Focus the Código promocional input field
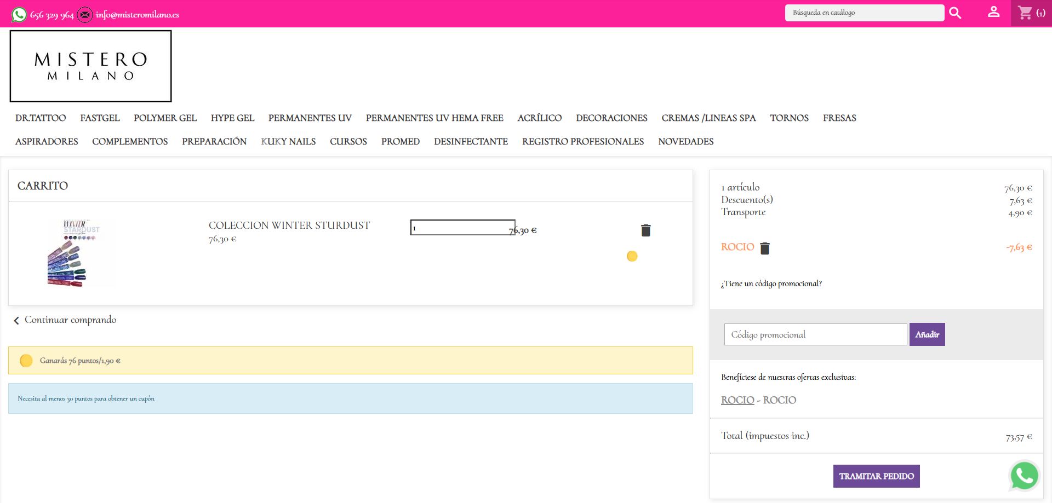 click(x=815, y=334)
